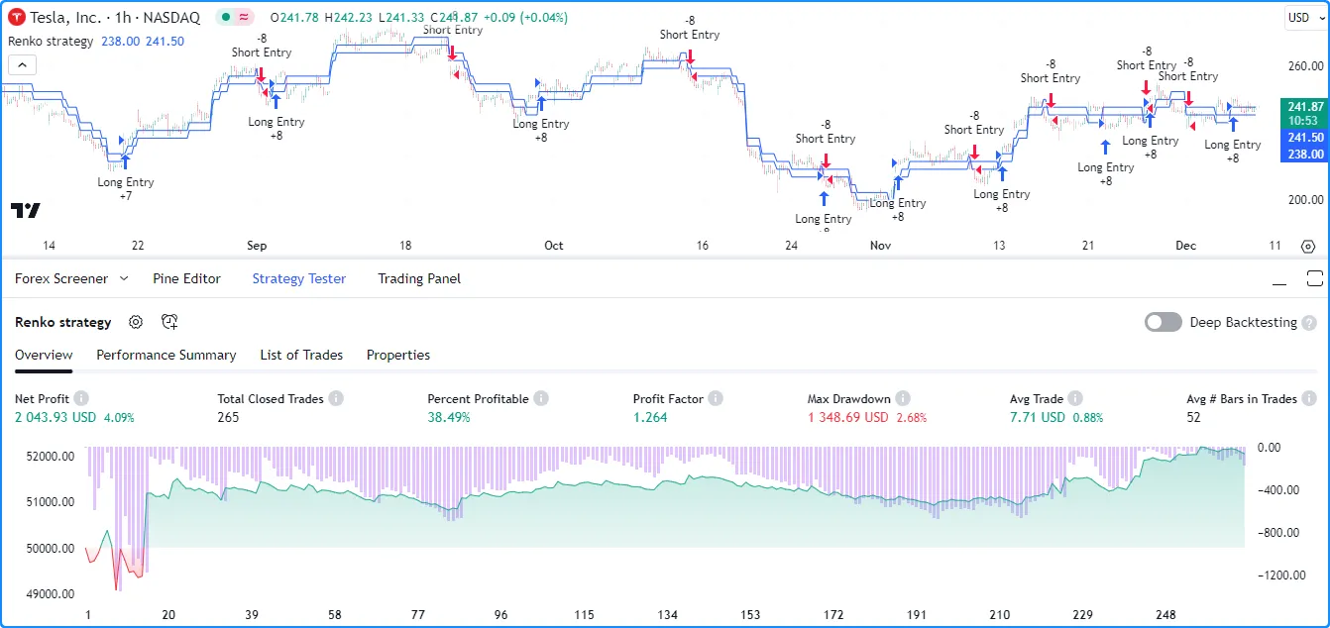Screen dimensions: 1330x628
Task: Open Renko strategy settings gear
Action: (x=136, y=322)
